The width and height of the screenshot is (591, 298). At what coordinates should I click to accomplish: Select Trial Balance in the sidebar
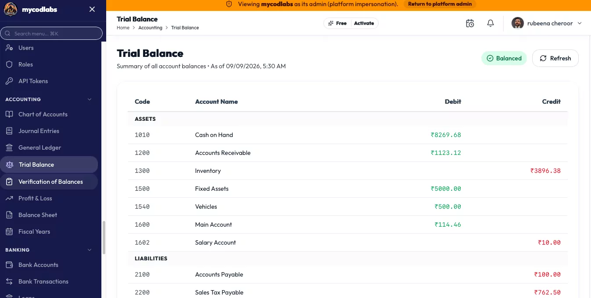[49, 165]
